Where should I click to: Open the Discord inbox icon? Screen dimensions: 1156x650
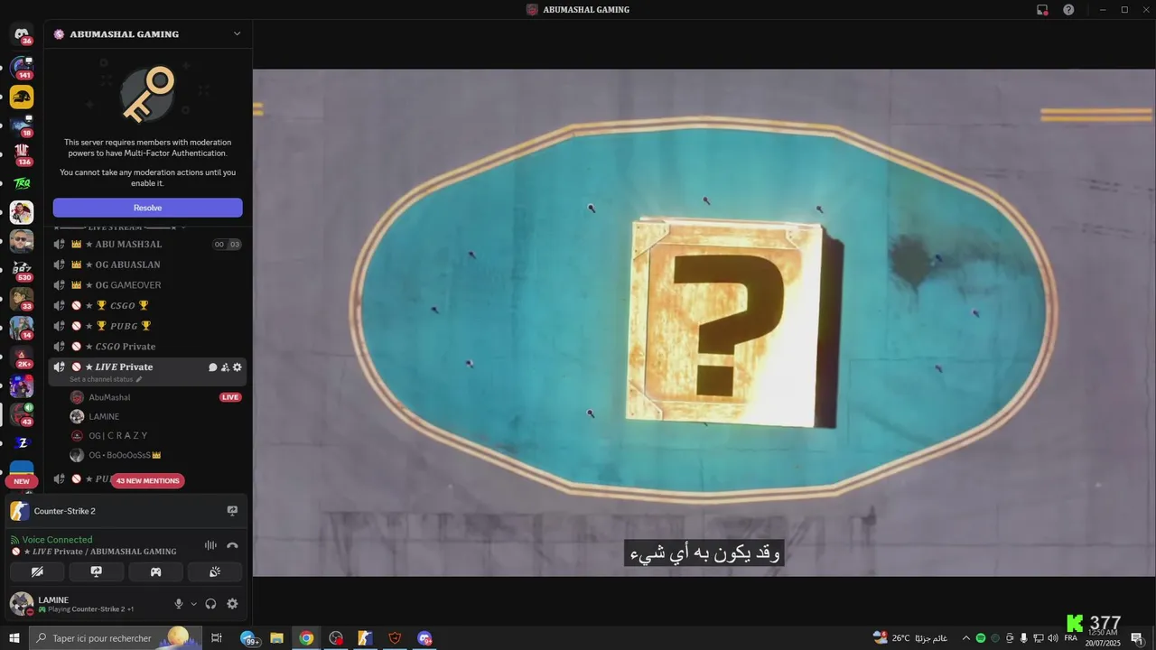(1042, 10)
